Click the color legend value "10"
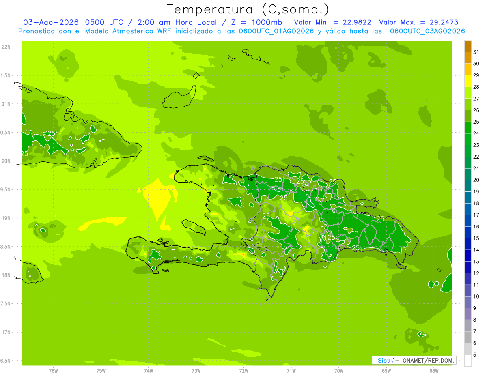 click(476, 297)
